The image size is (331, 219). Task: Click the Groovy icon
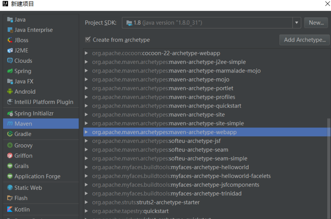(10, 145)
